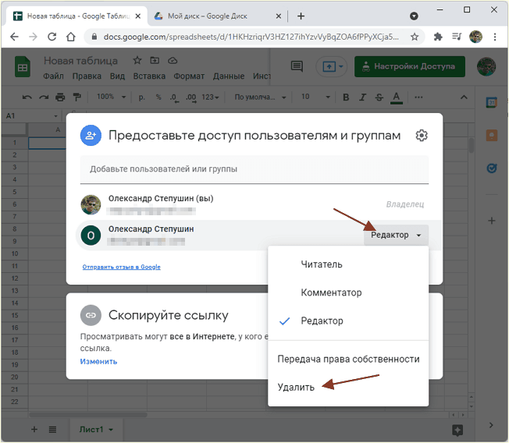Toggle strikethrough formatting
509x443 pixels.
tap(379, 97)
